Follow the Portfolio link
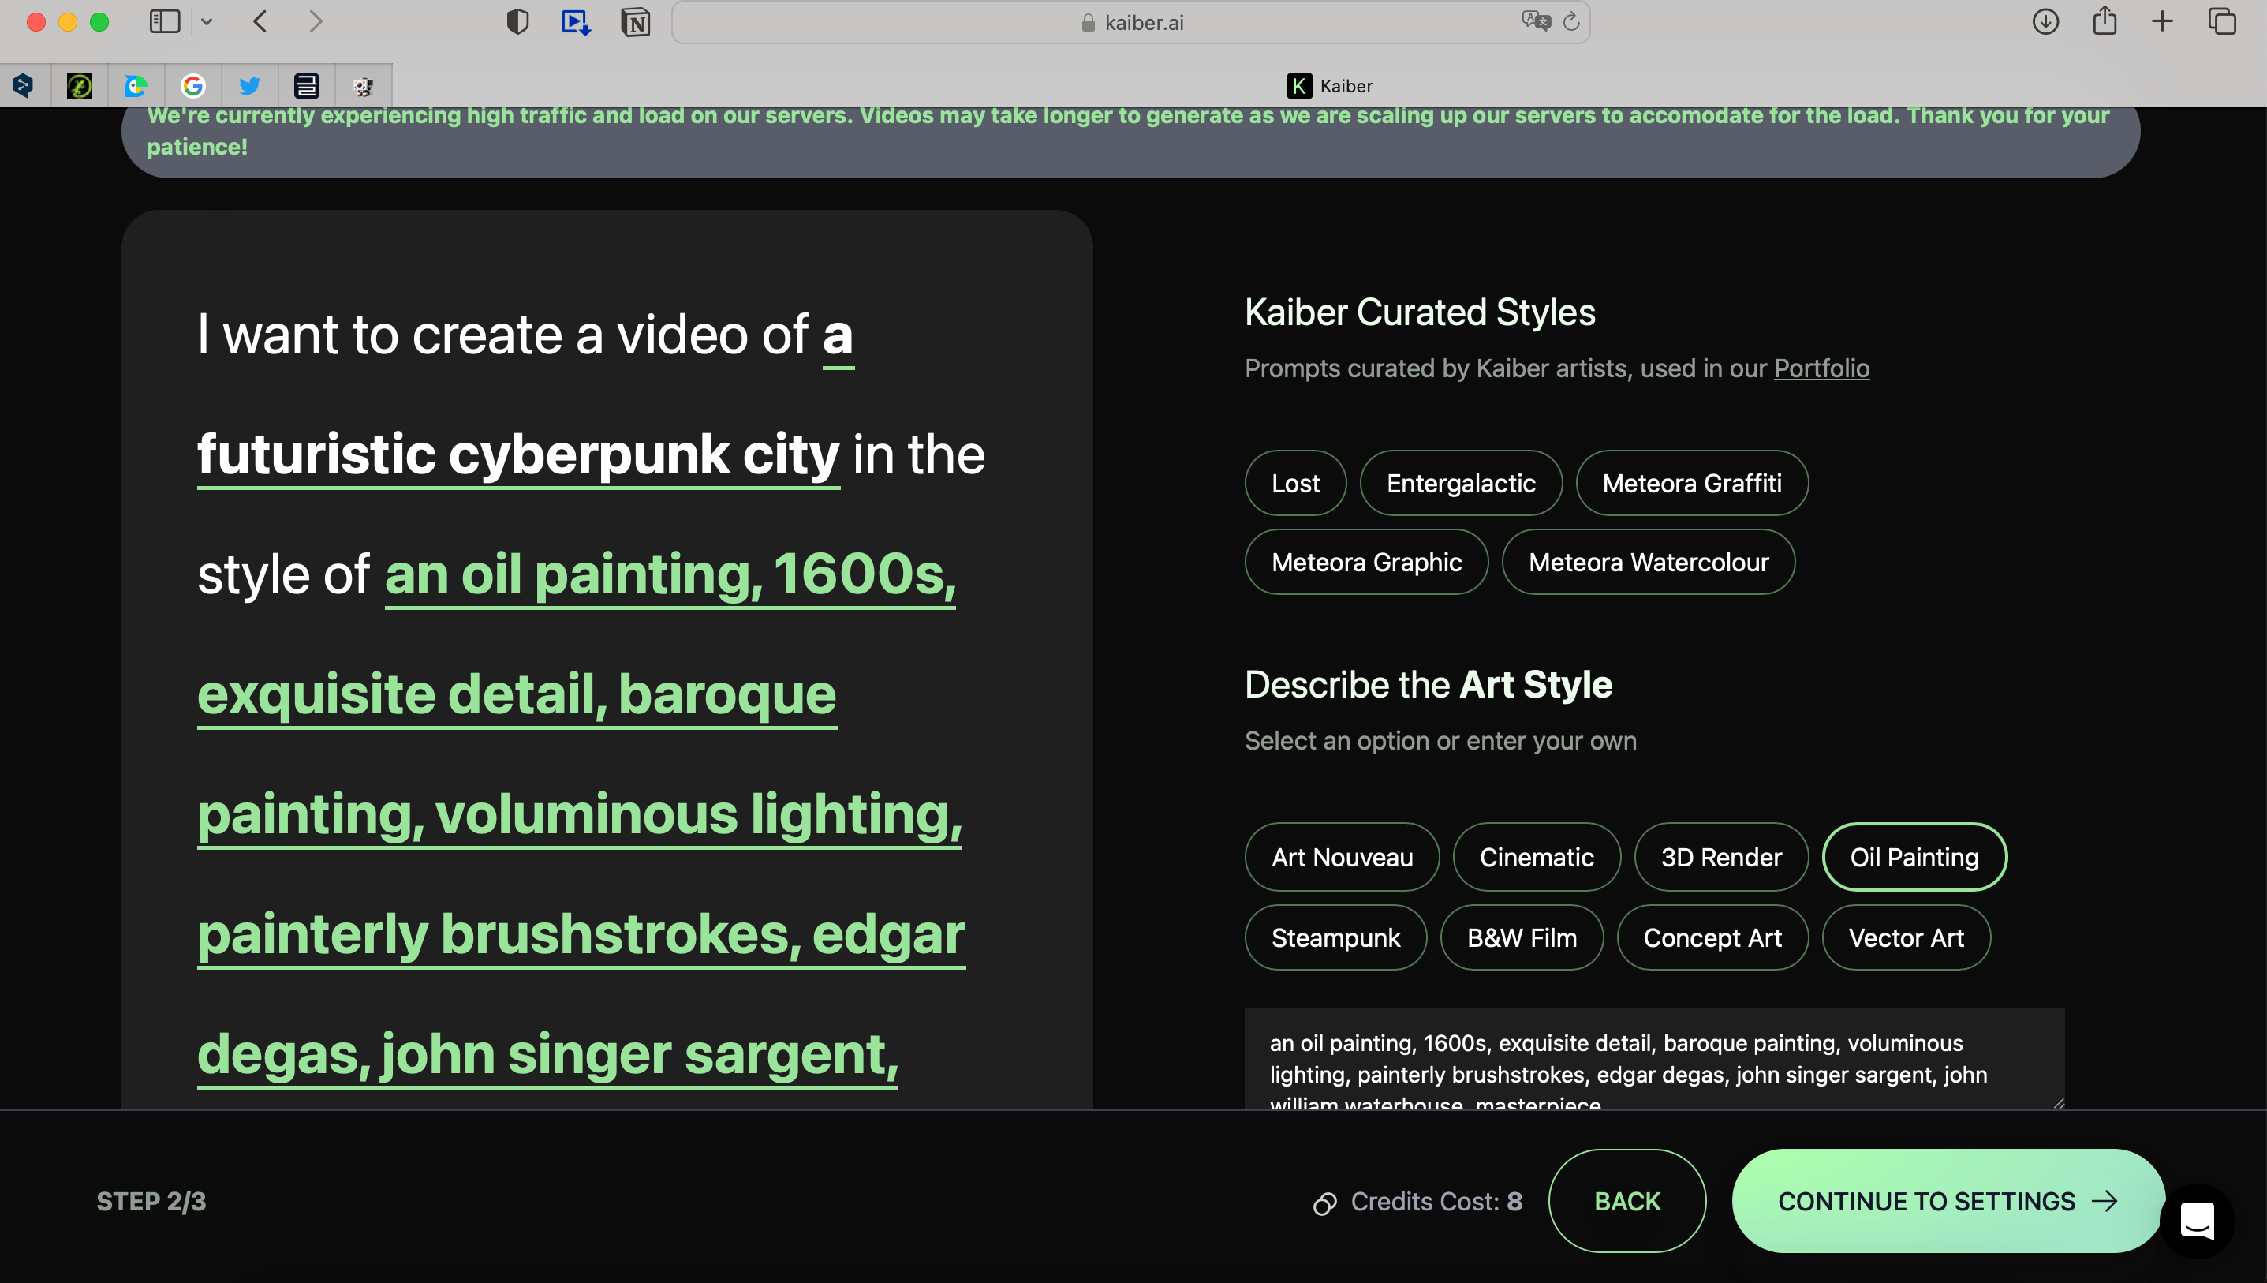 [1821, 368]
